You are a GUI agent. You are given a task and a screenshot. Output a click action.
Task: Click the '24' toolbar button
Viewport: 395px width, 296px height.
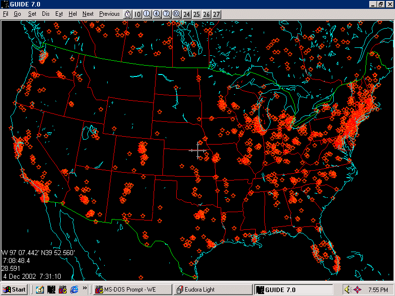click(187, 14)
